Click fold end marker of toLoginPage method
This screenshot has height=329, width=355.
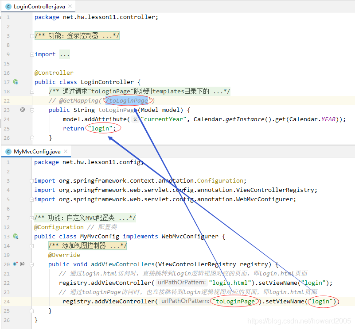tap(32, 138)
